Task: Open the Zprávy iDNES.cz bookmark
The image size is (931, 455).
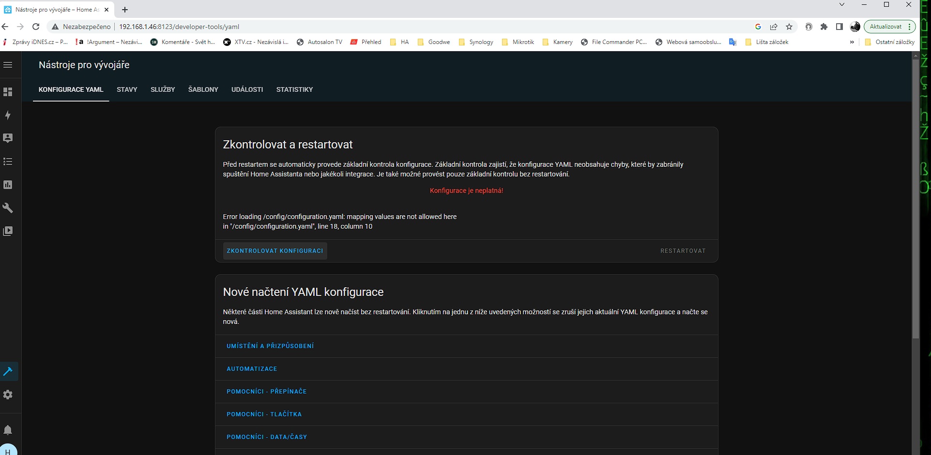Action: [x=35, y=42]
